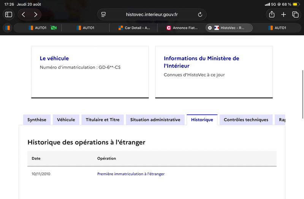This screenshot has height=199, width=304.
Task: Click Informations du Ministère de l'Intérieur heading
Action: pos(201,62)
